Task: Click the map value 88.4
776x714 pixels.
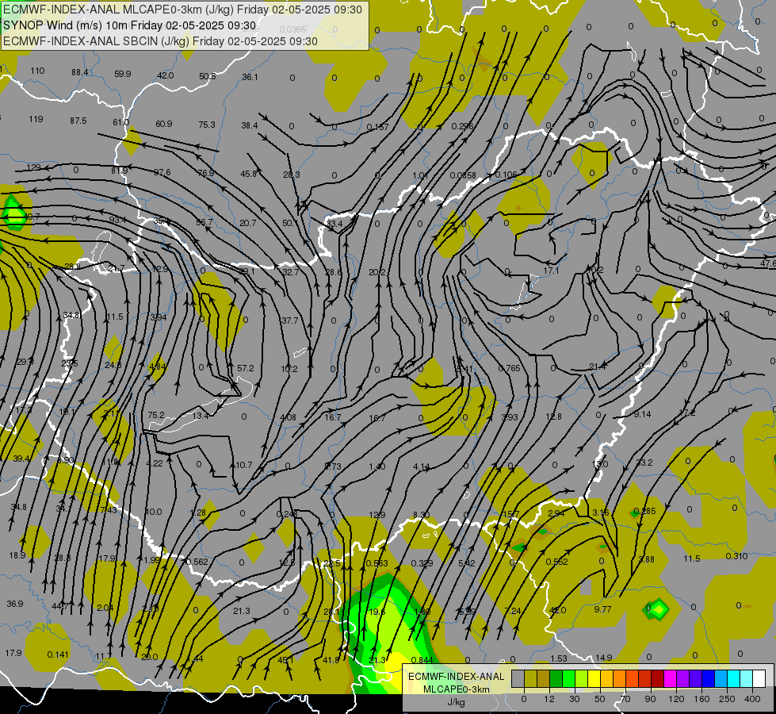Action: tap(80, 72)
